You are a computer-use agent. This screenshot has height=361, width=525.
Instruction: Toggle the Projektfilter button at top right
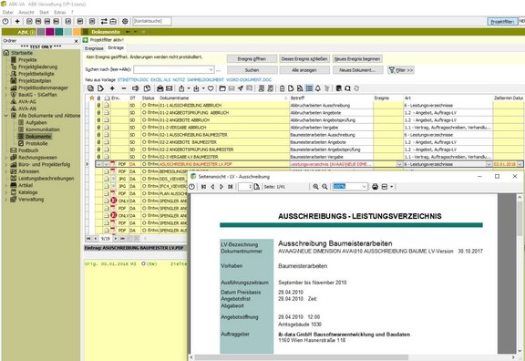click(x=502, y=22)
